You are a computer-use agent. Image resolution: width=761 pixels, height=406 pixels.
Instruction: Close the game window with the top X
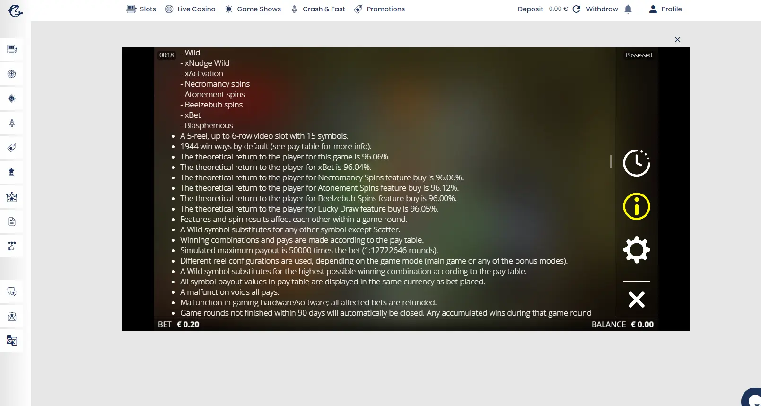pyautogui.click(x=677, y=40)
